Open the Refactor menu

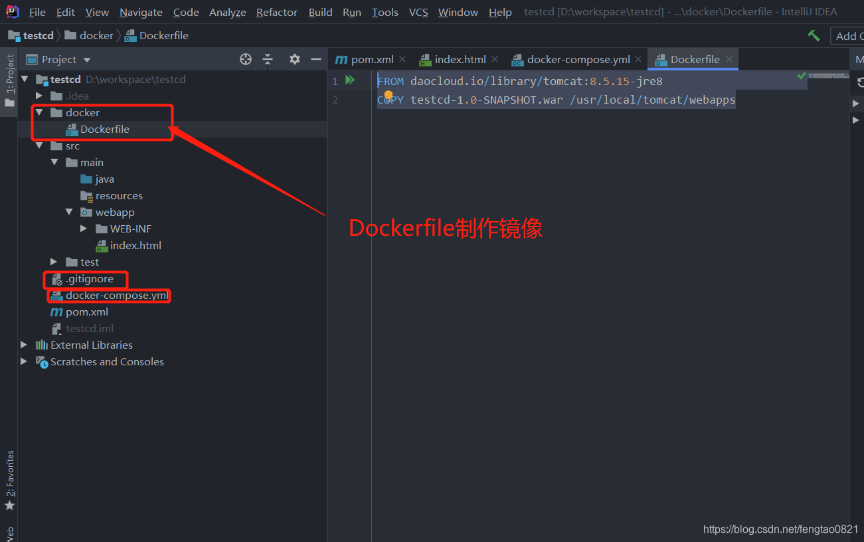click(x=277, y=12)
